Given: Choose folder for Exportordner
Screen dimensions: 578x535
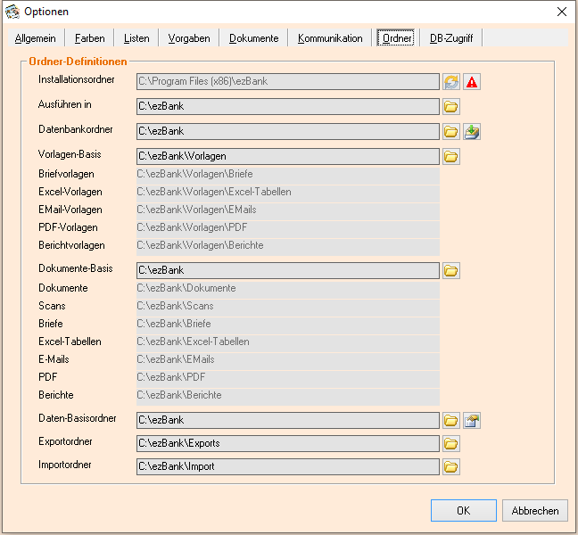Looking at the screenshot, I should click(x=451, y=443).
